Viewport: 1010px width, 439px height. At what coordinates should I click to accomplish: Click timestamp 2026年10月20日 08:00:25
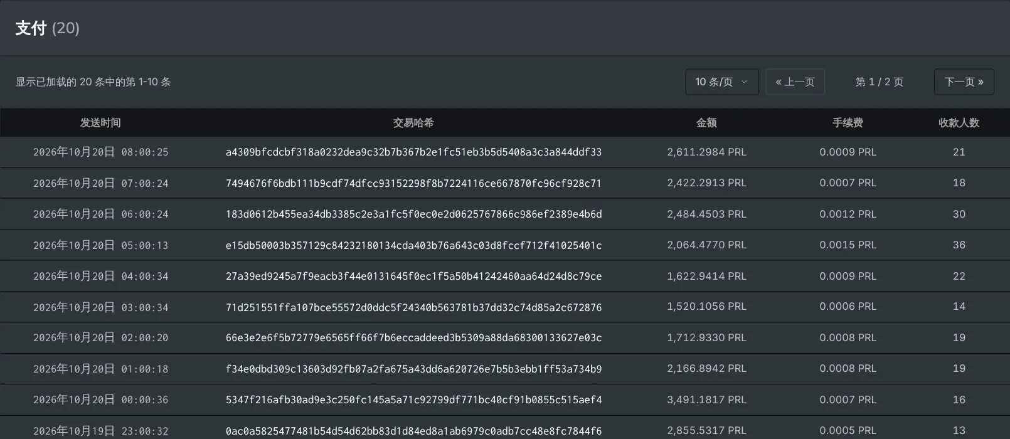pyautogui.click(x=100, y=152)
